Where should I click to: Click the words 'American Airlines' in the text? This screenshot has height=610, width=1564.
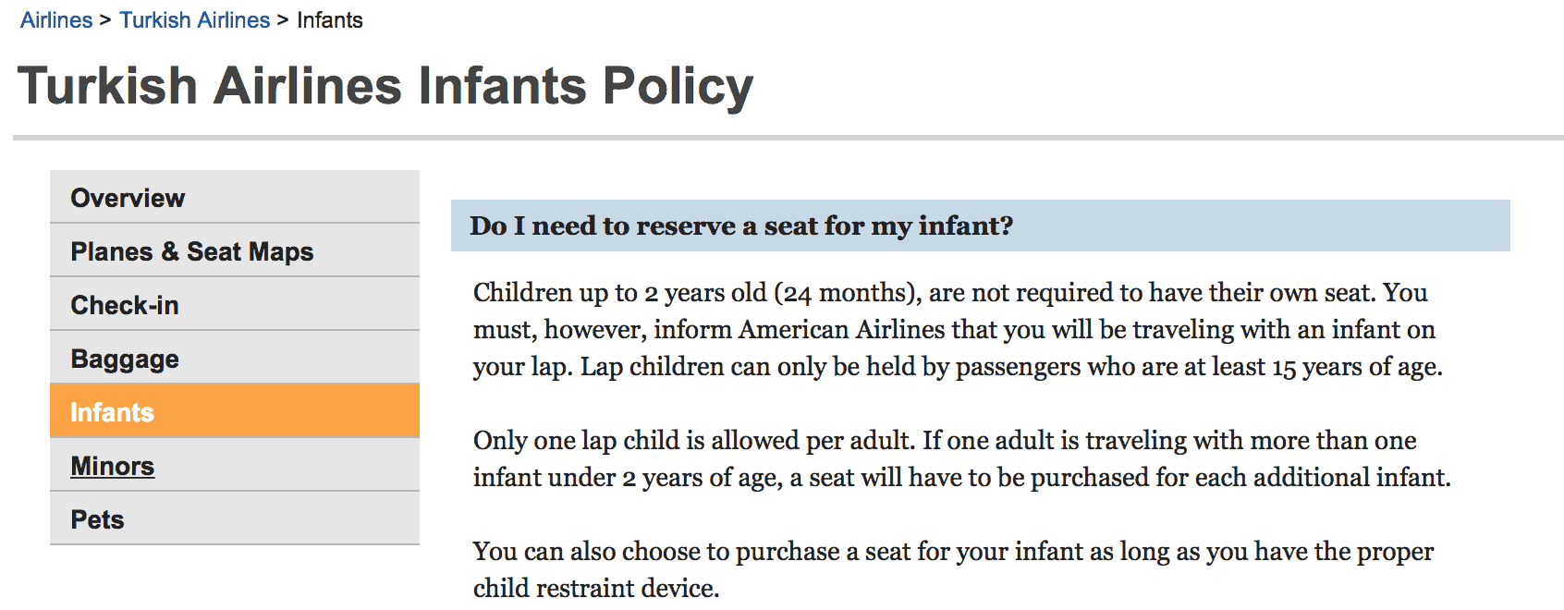pyautogui.click(x=841, y=330)
